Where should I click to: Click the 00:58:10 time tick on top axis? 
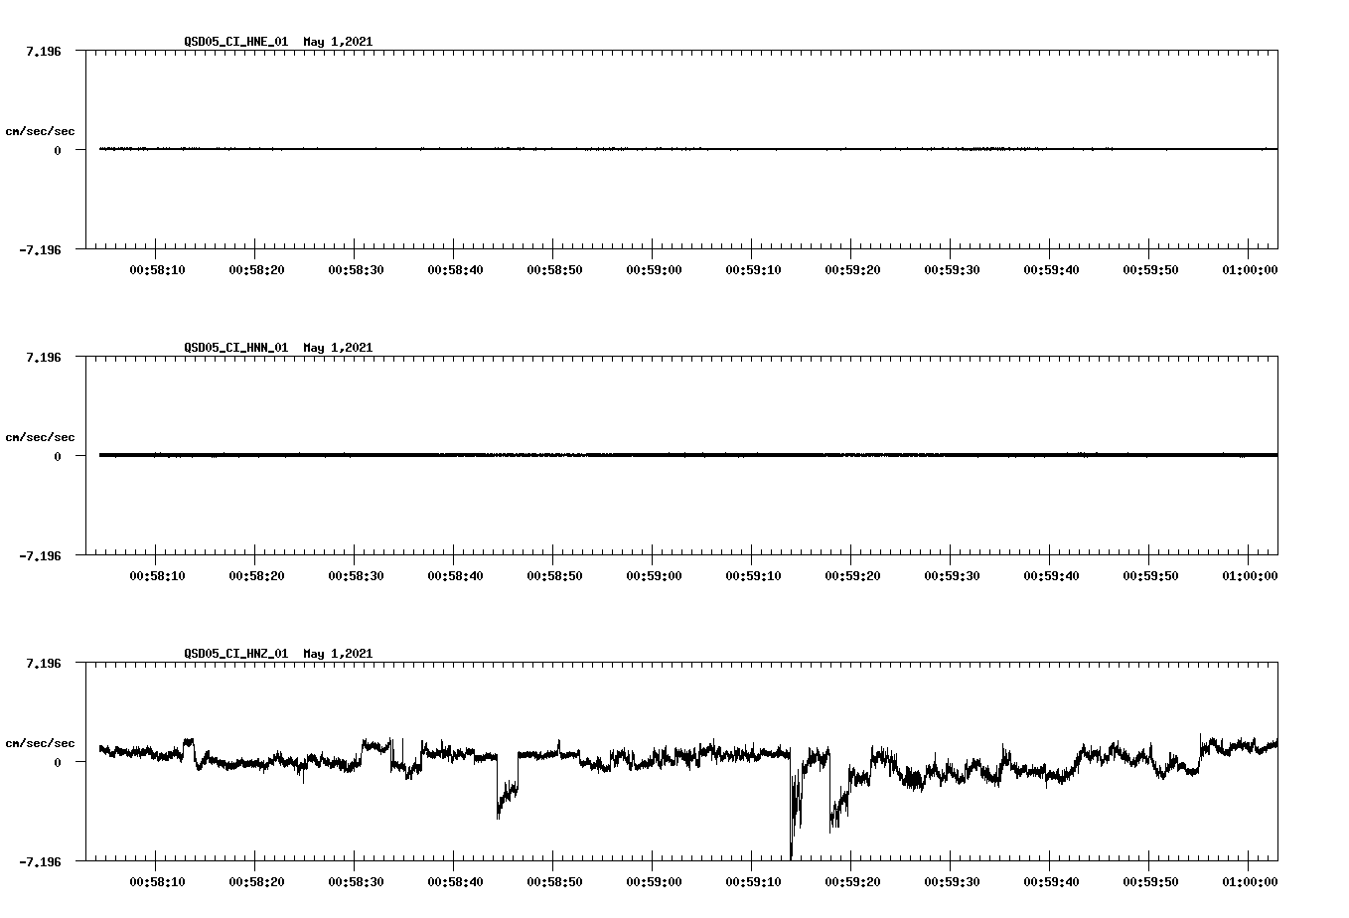pyautogui.click(x=158, y=268)
